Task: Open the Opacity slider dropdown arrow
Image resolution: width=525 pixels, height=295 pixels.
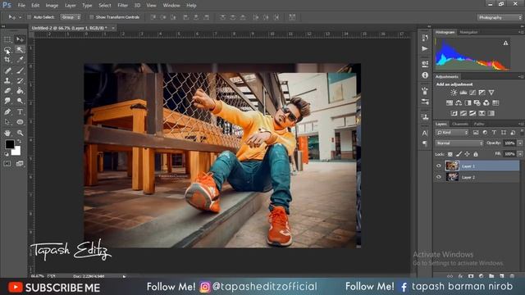Action: (520, 143)
